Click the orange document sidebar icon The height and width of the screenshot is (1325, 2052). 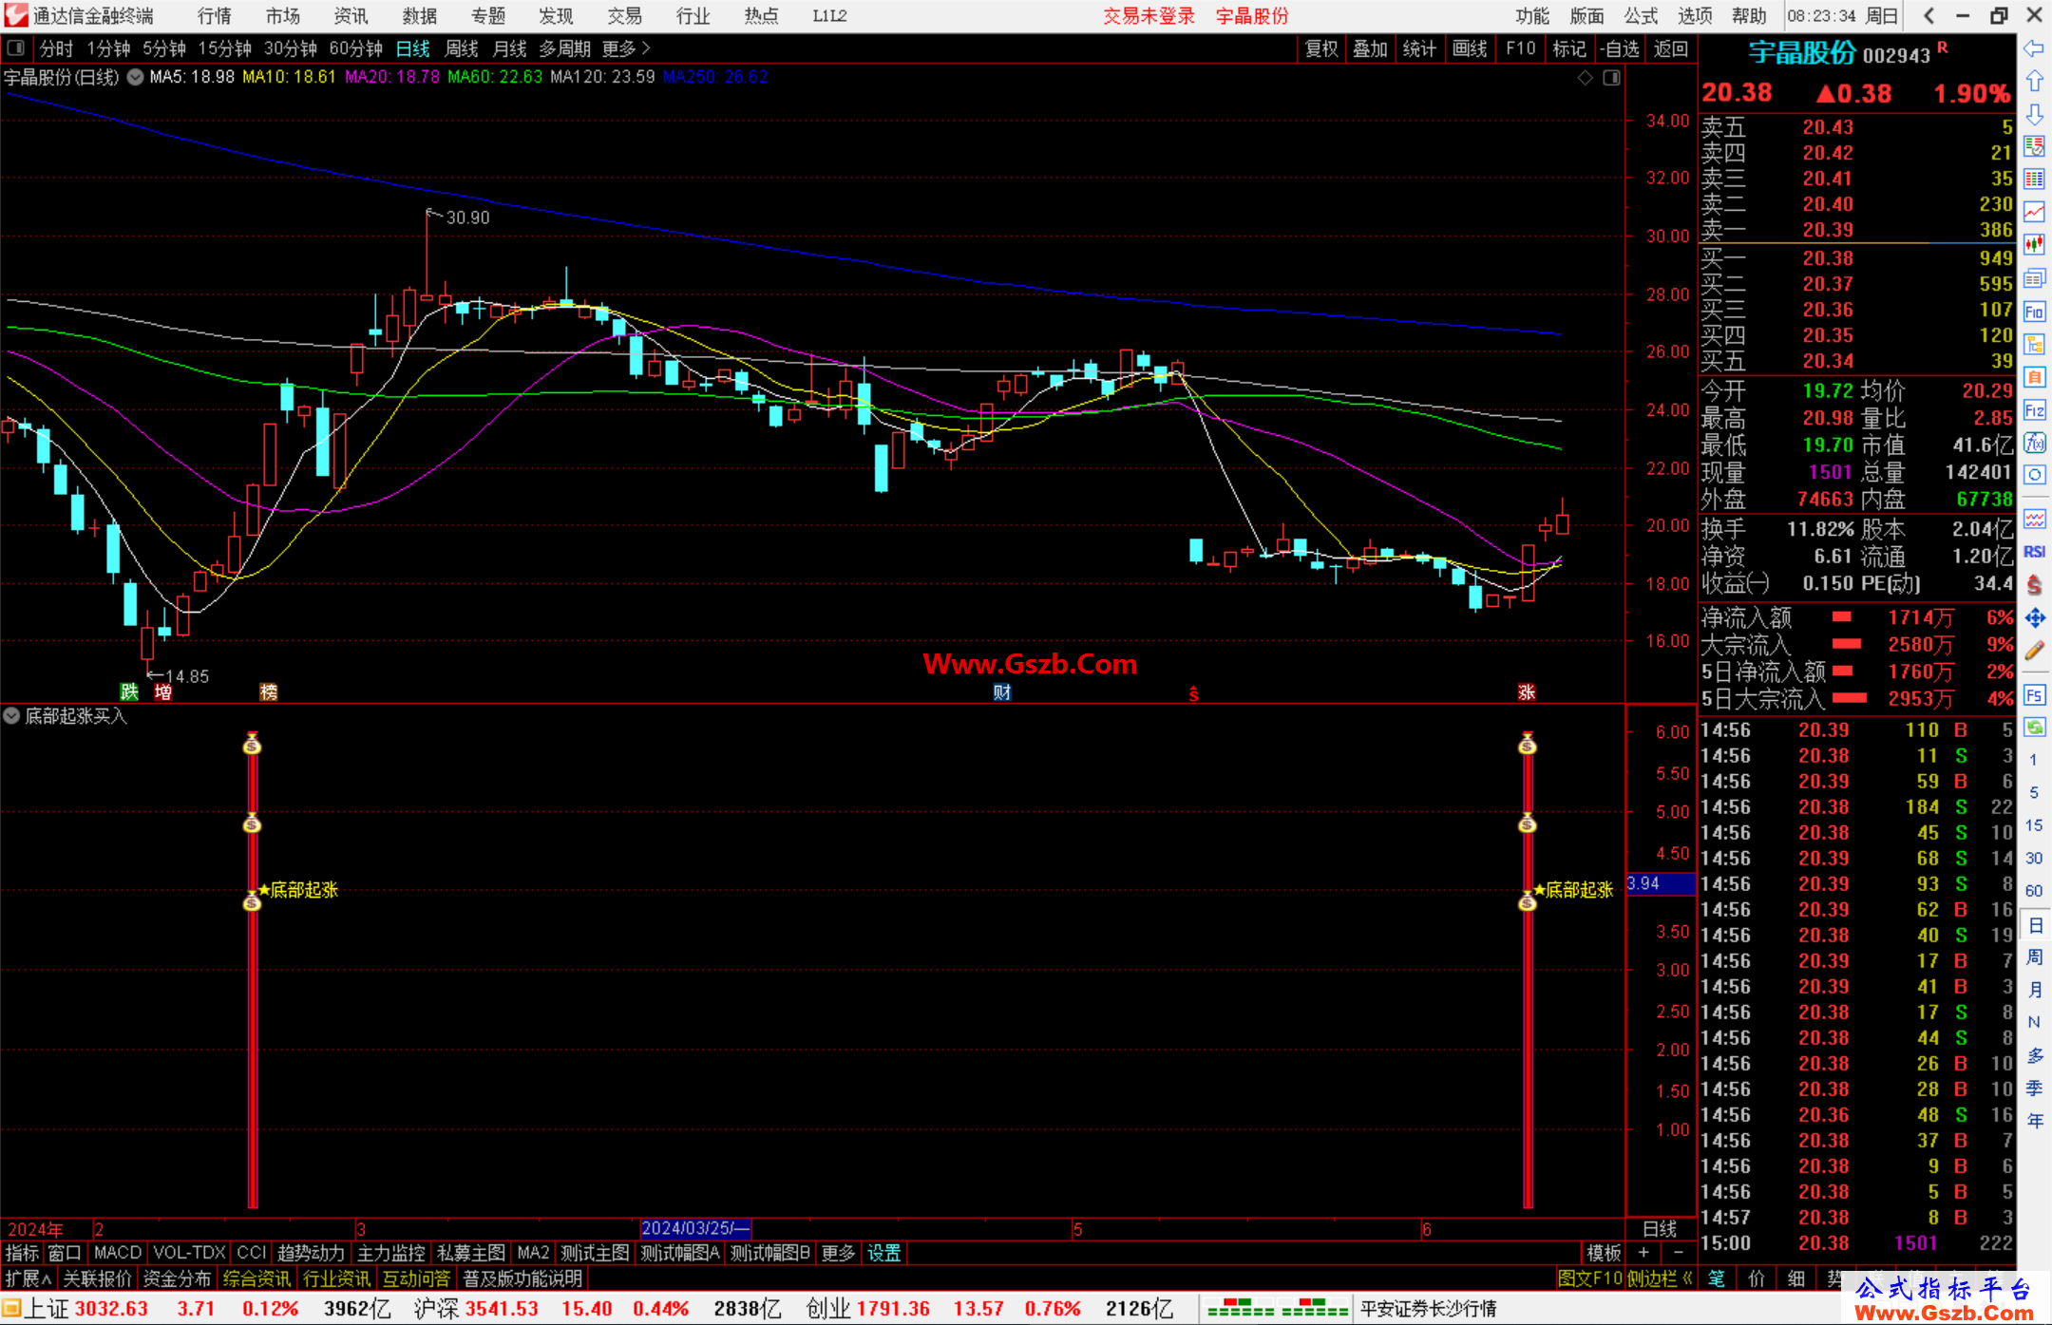(2034, 377)
